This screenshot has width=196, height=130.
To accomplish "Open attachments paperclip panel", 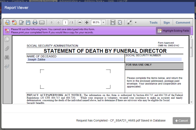I will (7, 49).
